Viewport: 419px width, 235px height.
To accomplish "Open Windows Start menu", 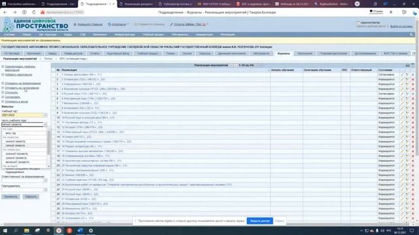I will point(5,230).
